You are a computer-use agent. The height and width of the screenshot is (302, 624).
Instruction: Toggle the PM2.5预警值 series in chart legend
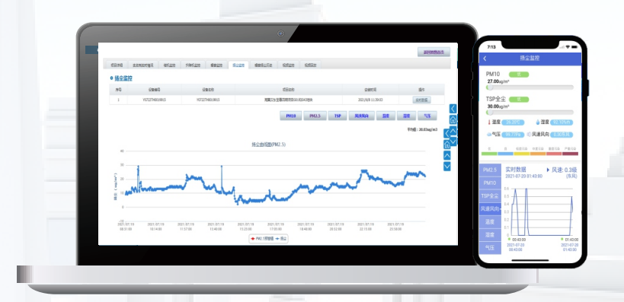pyautogui.click(x=261, y=239)
